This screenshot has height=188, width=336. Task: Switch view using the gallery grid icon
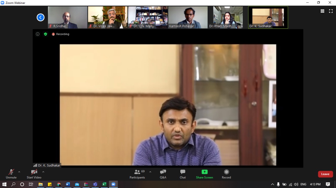(322, 11)
